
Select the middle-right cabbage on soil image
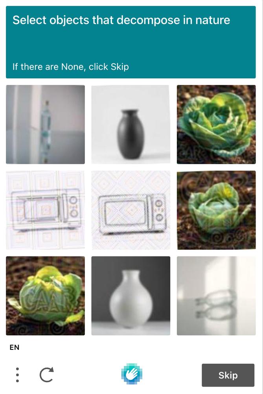(216, 210)
